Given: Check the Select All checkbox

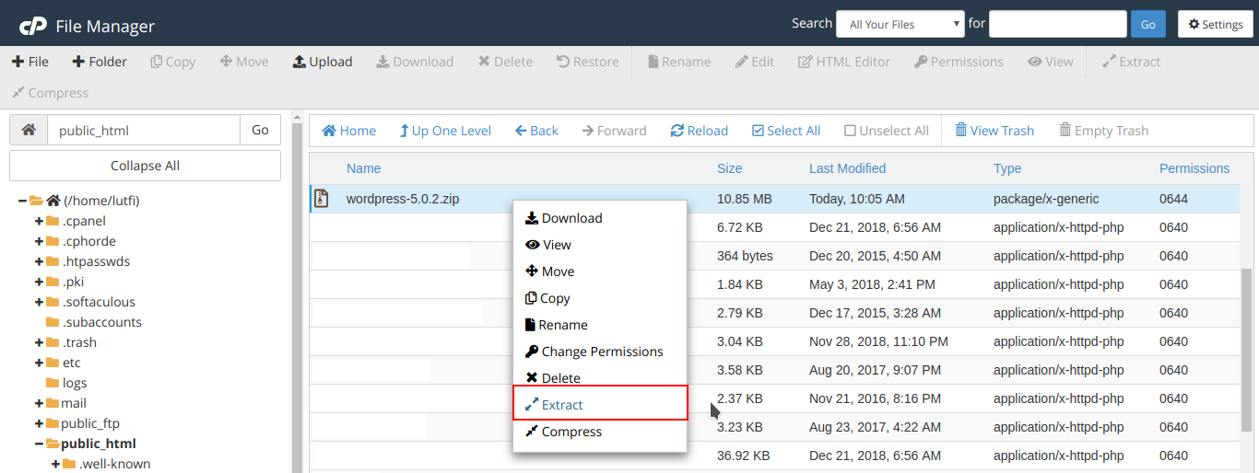Looking at the screenshot, I should (758, 131).
